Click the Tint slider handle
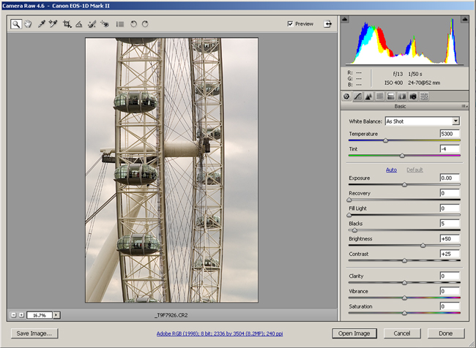The height and width of the screenshot is (348, 476). (x=402, y=156)
